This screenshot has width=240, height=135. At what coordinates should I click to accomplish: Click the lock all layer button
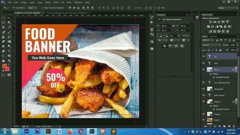(220, 50)
